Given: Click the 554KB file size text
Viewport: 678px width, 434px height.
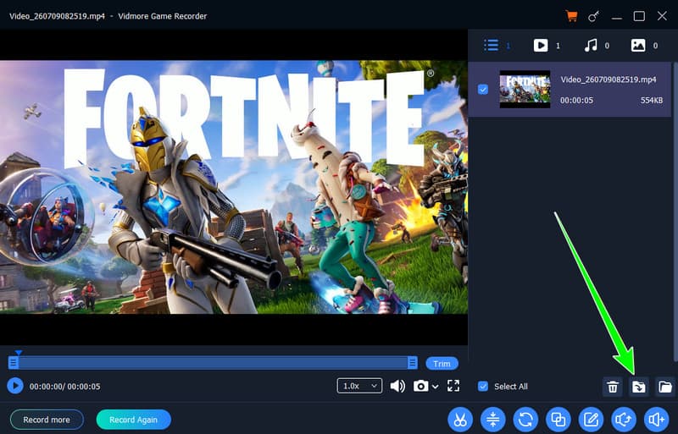Looking at the screenshot, I should (x=652, y=100).
